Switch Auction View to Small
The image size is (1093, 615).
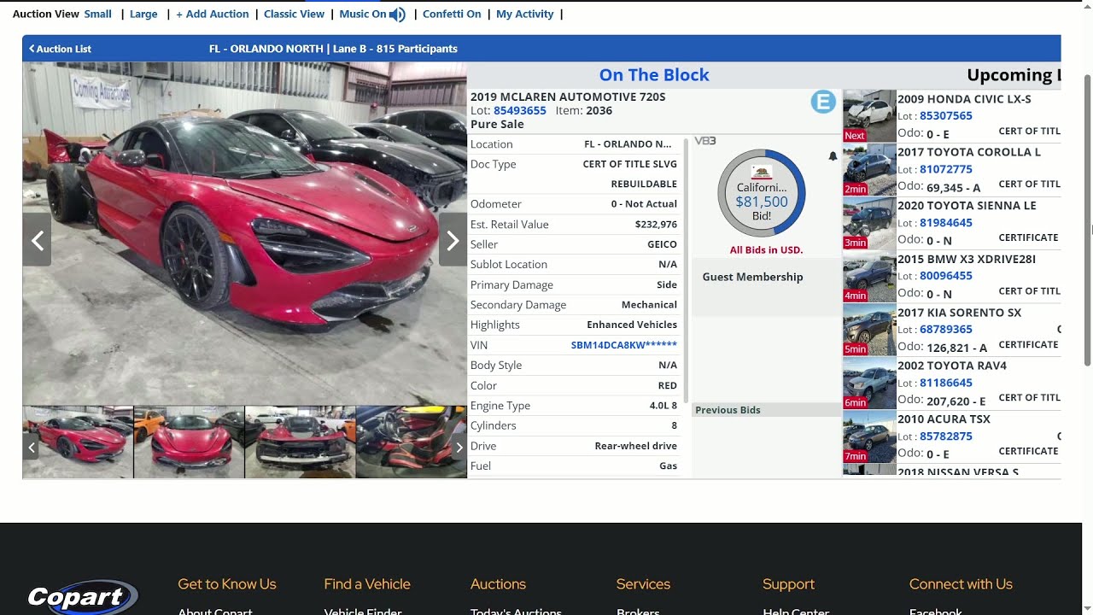click(98, 14)
